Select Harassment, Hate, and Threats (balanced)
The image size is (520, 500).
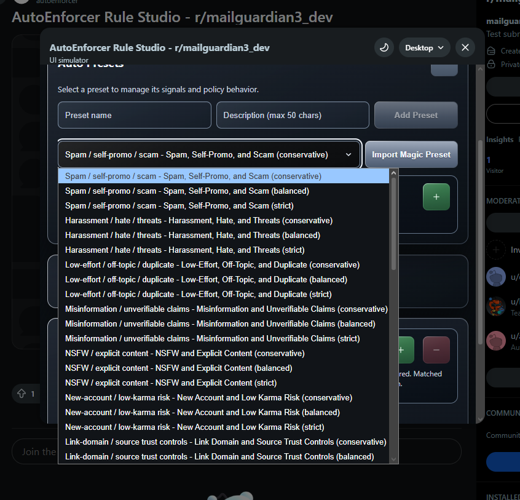point(224,235)
